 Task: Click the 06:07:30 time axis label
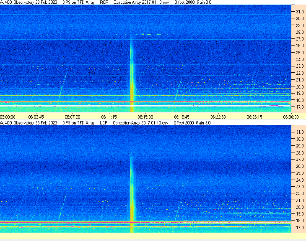pyautogui.click(x=73, y=117)
